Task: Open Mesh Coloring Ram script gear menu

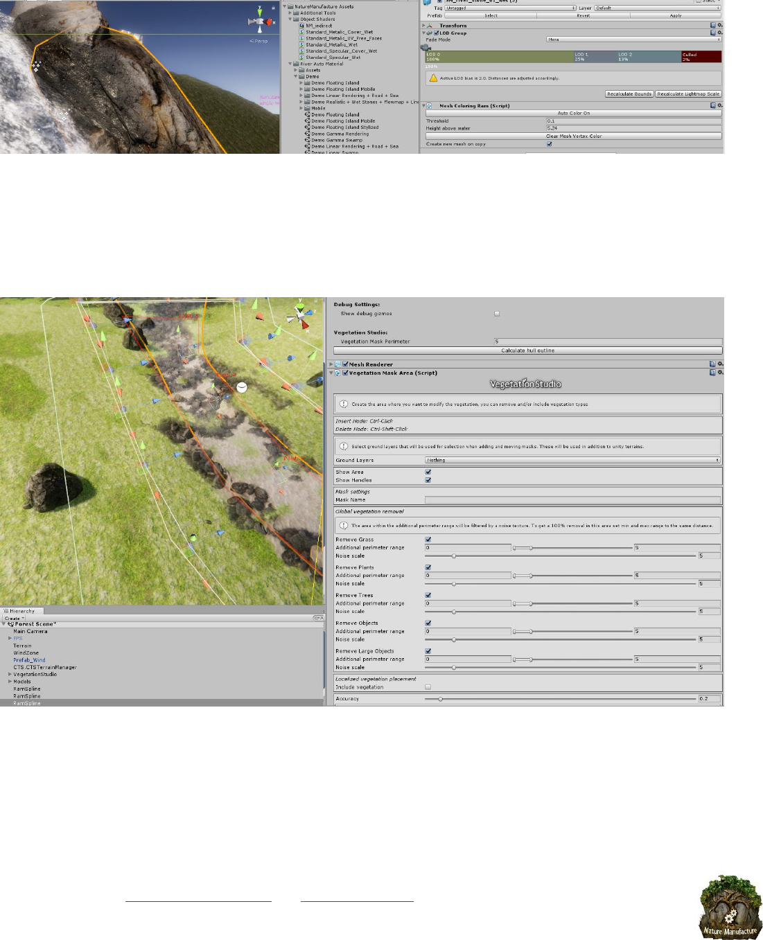Action: pyautogui.click(x=720, y=105)
